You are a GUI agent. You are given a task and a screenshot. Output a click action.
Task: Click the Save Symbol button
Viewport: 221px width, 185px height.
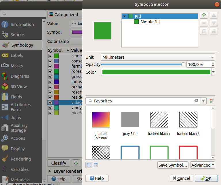(x=173, y=165)
